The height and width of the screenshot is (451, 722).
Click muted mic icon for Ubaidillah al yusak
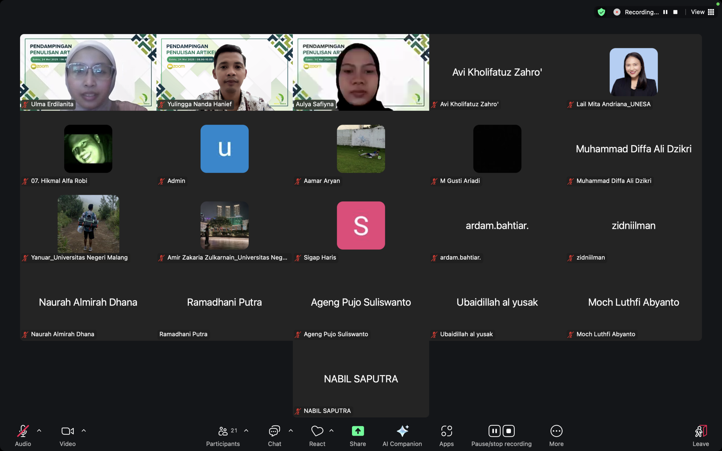434,334
